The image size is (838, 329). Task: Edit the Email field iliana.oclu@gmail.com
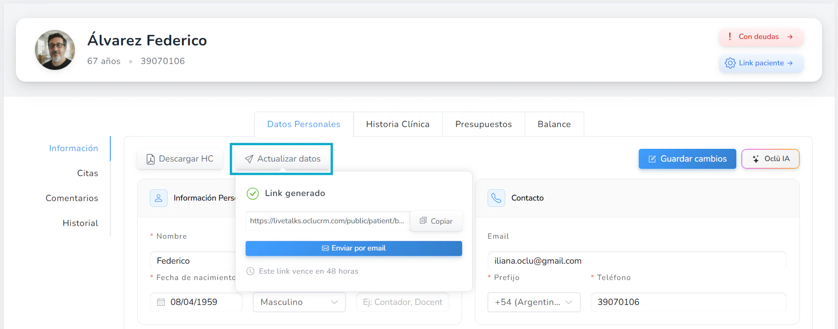point(637,261)
